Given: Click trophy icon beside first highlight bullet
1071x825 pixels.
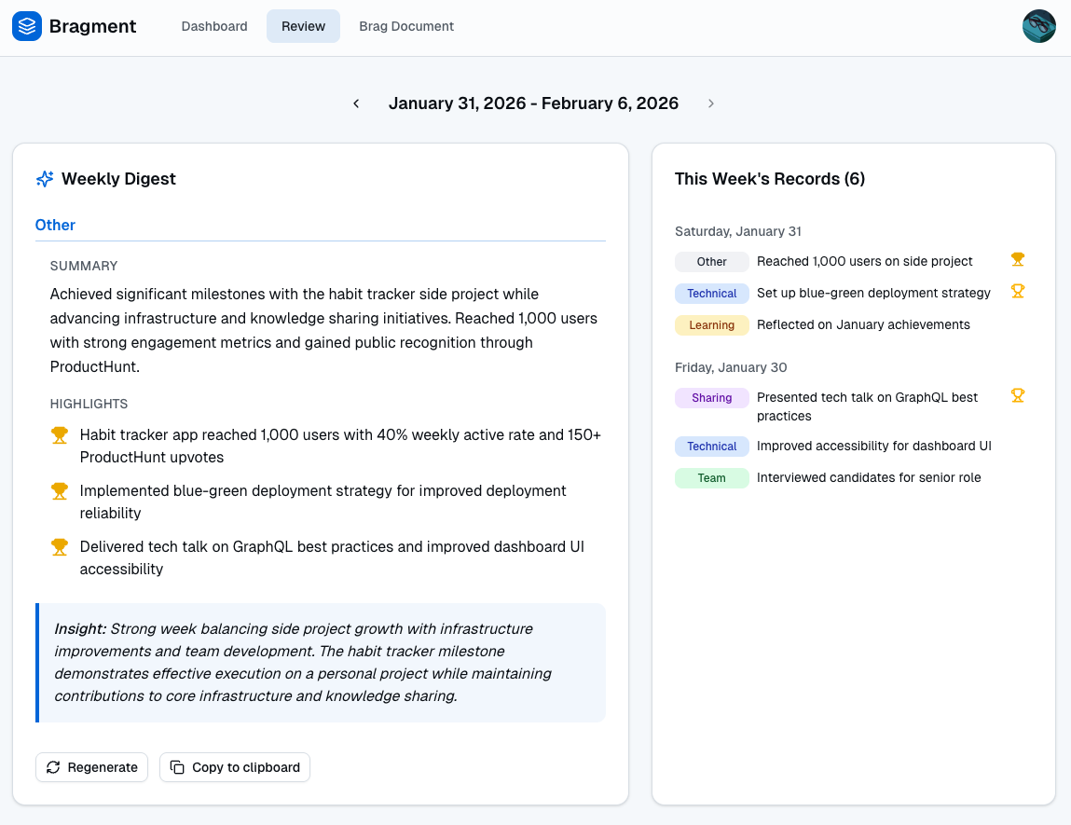Looking at the screenshot, I should pos(59,434).
